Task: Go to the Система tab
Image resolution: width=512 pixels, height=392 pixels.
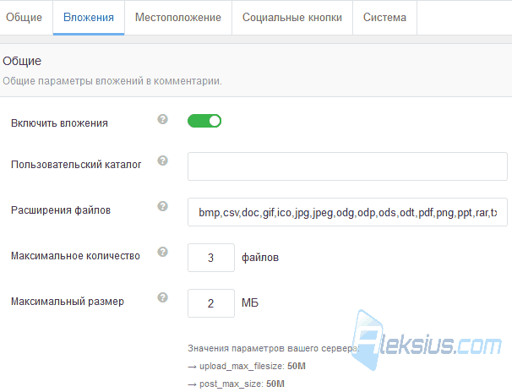Action: 384,17
